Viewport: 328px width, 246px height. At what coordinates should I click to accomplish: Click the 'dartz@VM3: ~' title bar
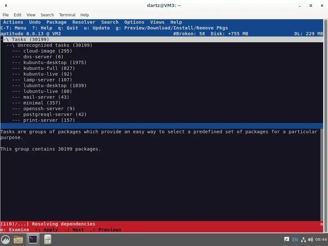164,5
